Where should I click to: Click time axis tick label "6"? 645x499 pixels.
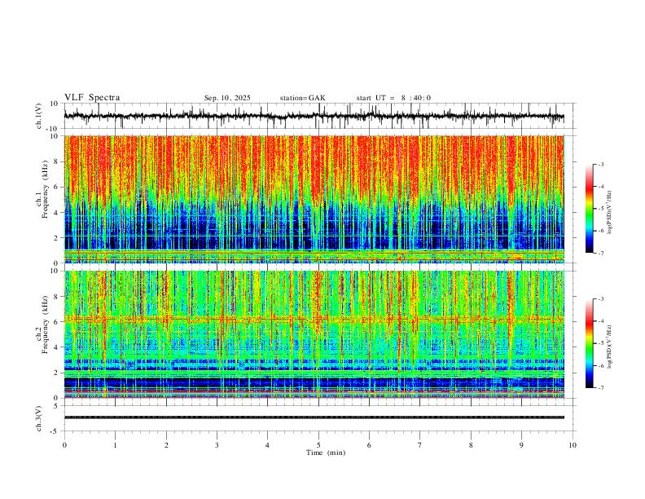click(369, 445)
